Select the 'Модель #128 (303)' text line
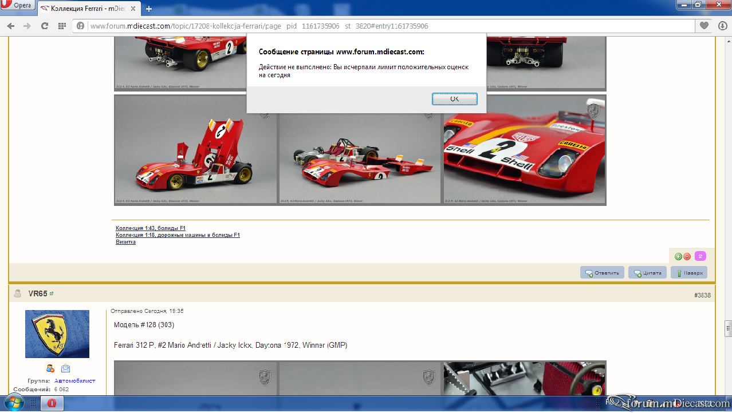Screen dimensions: 732x413 (x=144, y=325)
